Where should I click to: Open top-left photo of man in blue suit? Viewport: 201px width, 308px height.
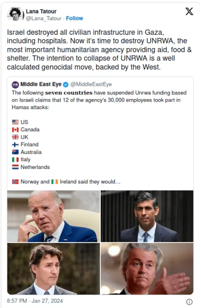(53, 216)
